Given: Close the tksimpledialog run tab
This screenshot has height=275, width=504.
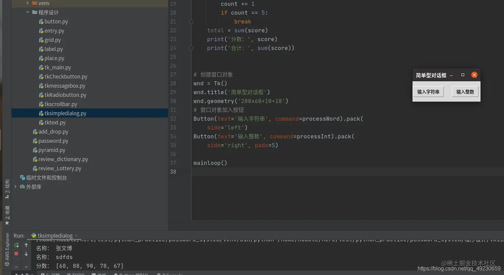Looking at the screenshot, I should pos(76,236).
